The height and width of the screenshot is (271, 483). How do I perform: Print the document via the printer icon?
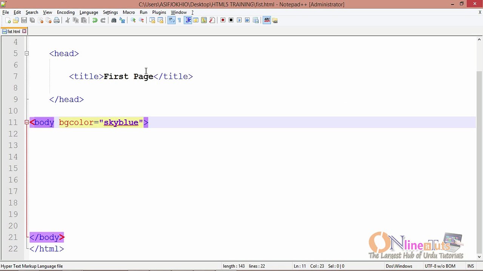click(57, 20)
